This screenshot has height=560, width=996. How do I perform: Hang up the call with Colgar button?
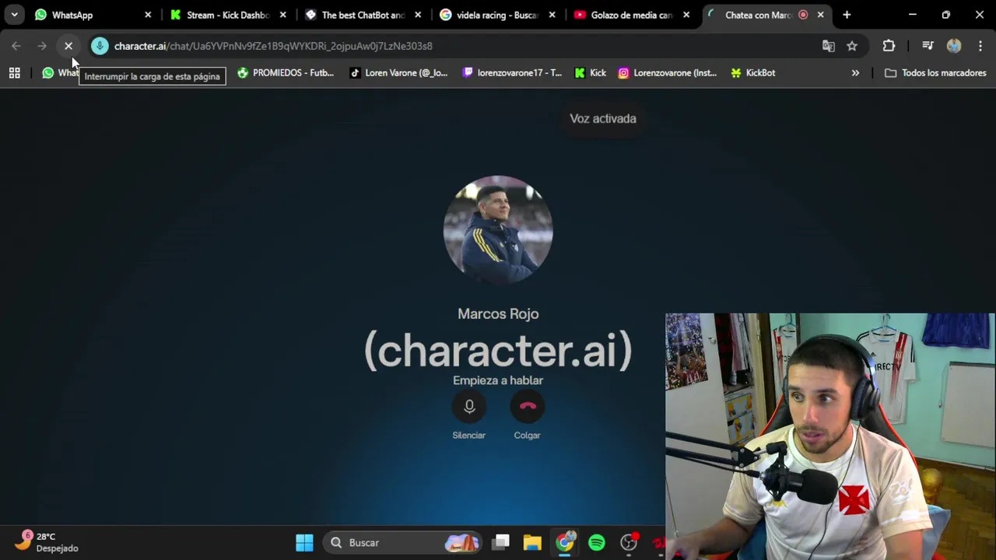(527, 406)
